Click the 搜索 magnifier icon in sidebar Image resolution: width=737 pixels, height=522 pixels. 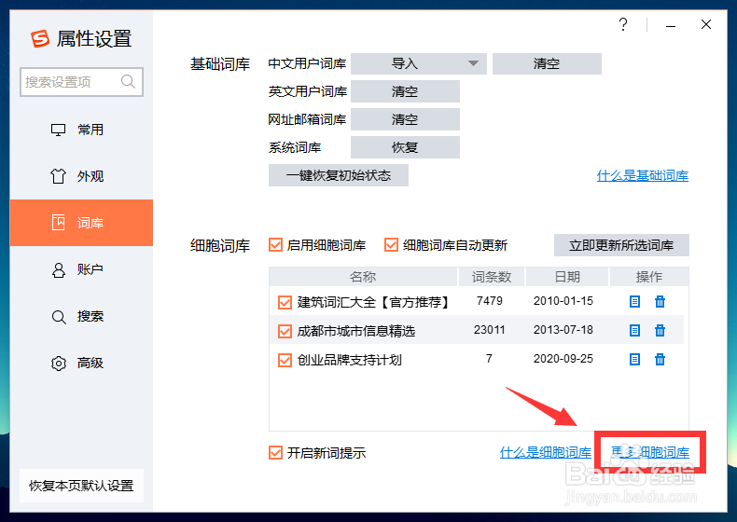58,317
